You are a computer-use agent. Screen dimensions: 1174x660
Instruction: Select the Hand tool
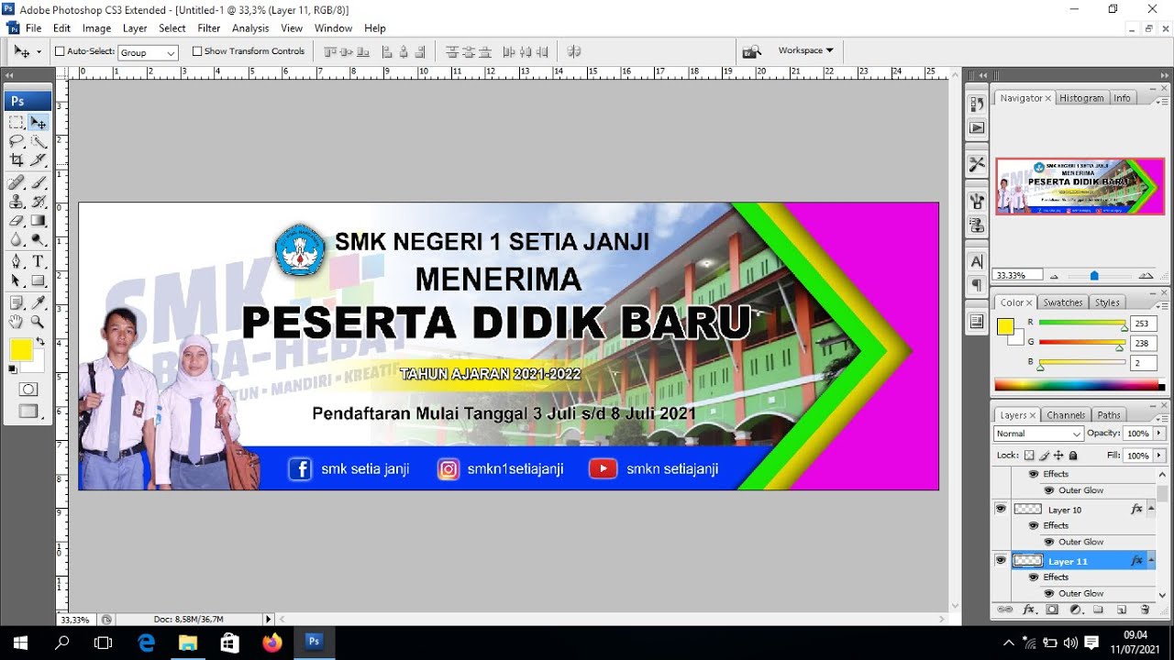(x=17, y=322)
